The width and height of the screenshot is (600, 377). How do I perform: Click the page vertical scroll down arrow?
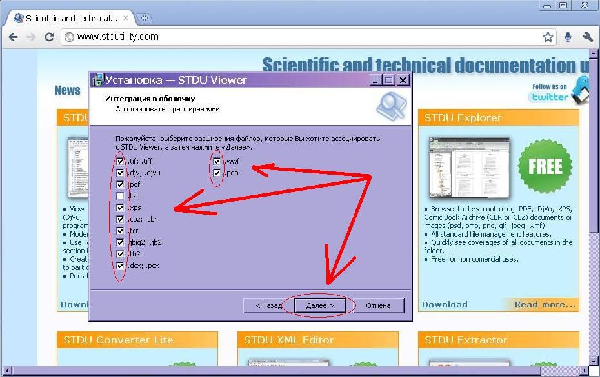(x=594, y=361)
